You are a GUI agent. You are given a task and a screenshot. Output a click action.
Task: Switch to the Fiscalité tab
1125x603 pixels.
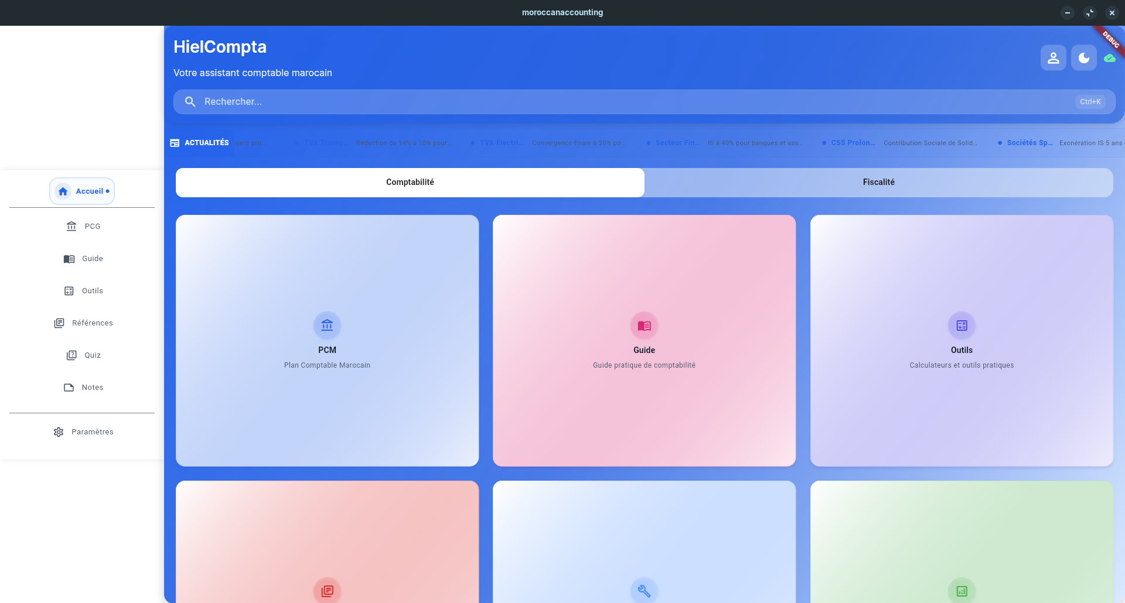pyautogui.click(x=879, y=183)
